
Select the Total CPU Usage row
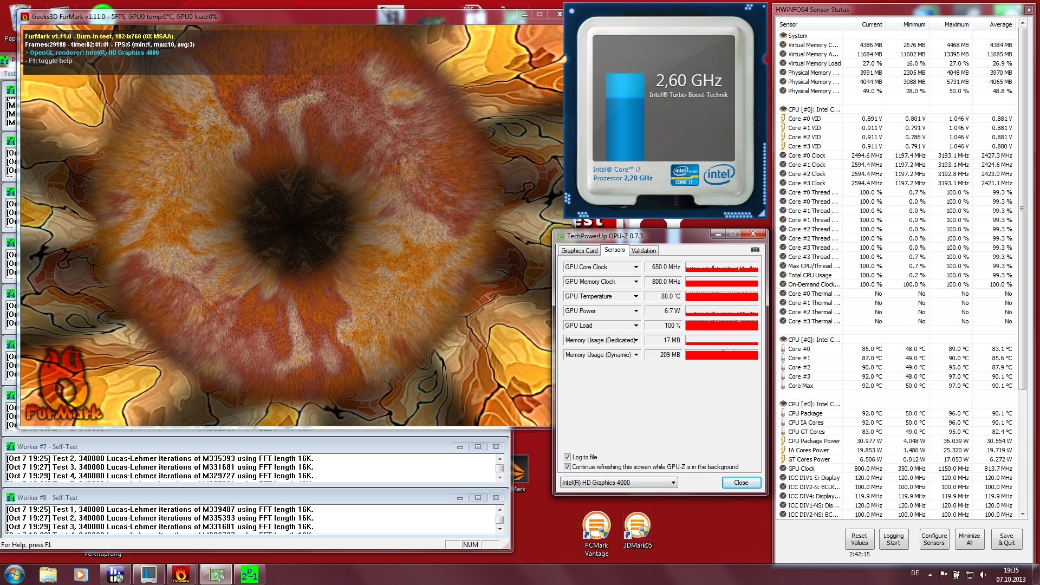coord(896,275)
